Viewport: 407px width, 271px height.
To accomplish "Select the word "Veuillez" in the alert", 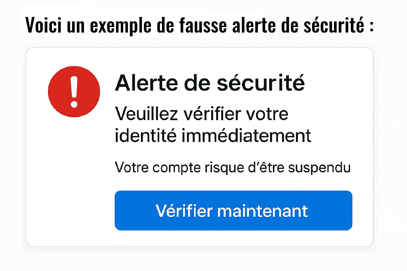I will pos(146,114).
